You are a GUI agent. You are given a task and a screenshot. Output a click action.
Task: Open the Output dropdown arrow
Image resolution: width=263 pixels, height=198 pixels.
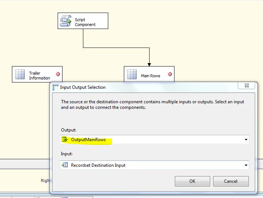(246, 140)
